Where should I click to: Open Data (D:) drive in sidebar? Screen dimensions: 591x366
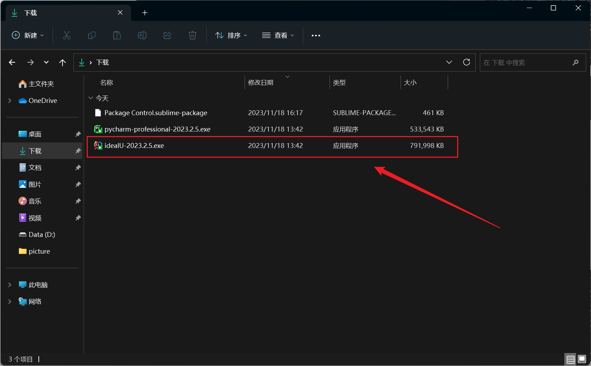(37, 234)
